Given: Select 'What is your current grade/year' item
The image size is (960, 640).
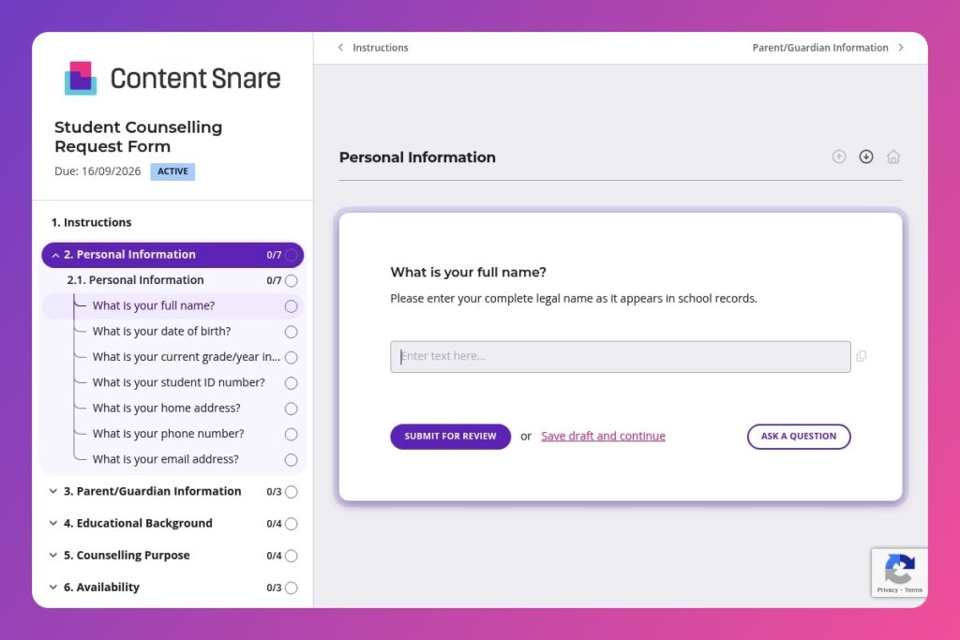Looking at the screenshot, I should click(x=187, y=357).
